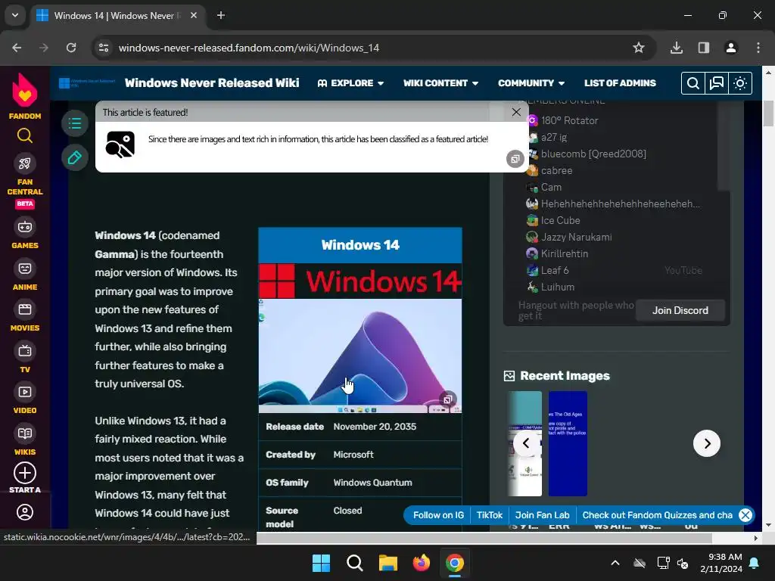This screenshot has height=581, width=775.
Task: Open the Wikis sidebar icon
Action: 25,433
